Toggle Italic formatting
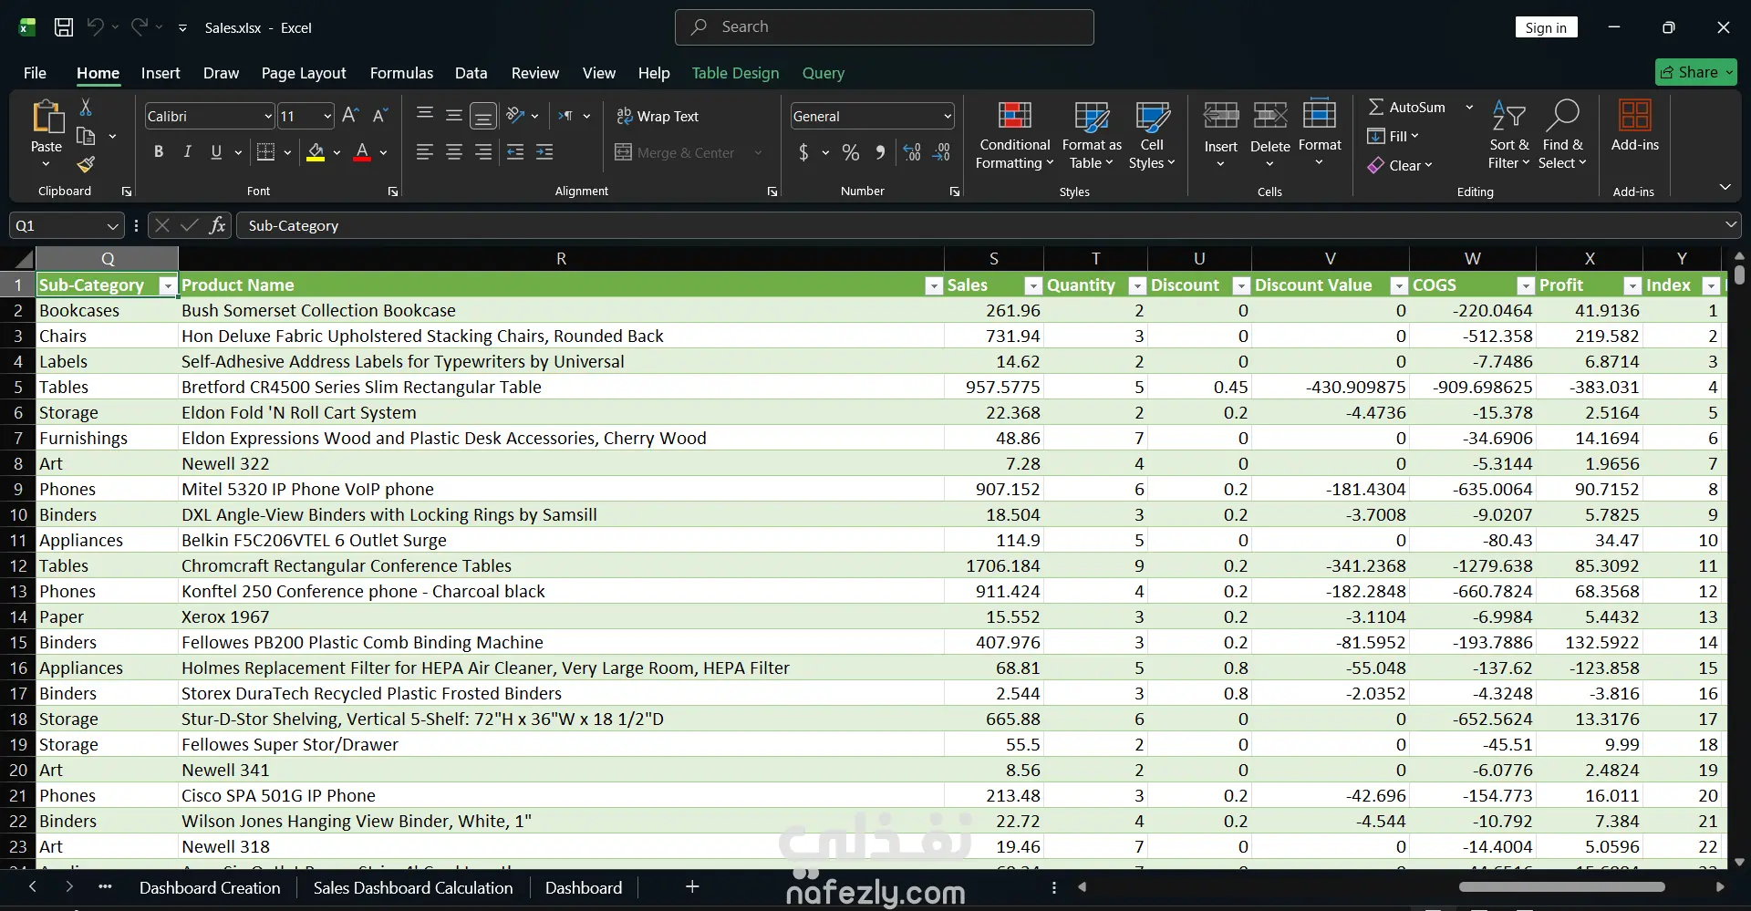Image resolution: width=1751 pixels, height=911 pixels. (x=187, y=152)
